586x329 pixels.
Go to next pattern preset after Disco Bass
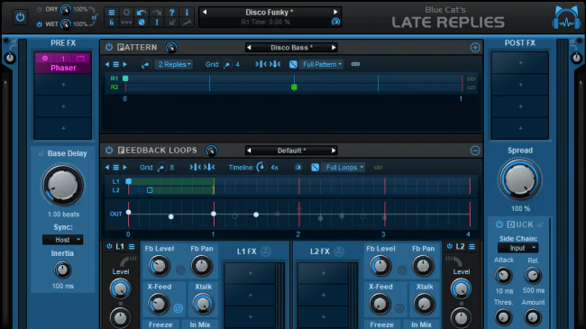334,48
